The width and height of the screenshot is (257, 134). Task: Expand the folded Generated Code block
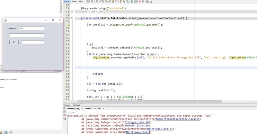[x=72, y=12]
